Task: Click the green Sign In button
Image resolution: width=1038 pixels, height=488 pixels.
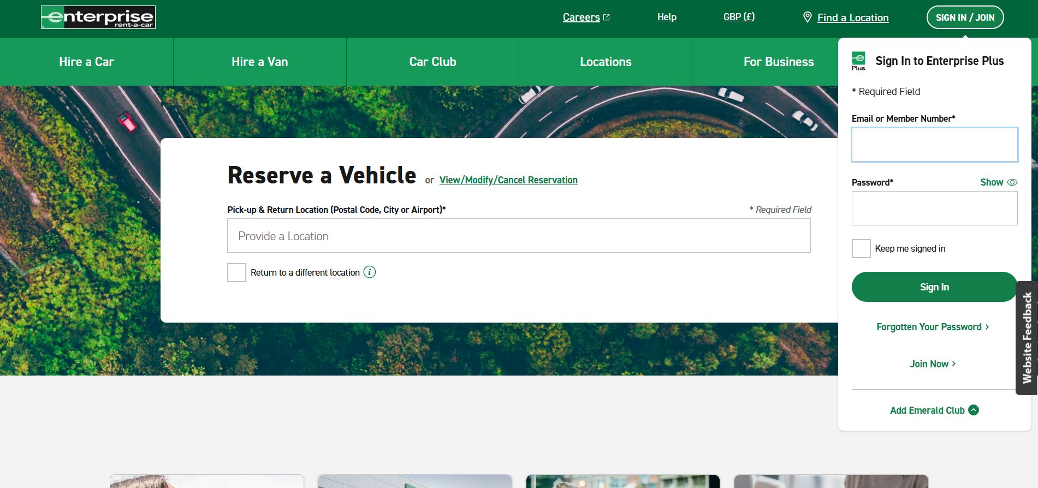Action: pos(934,287)
